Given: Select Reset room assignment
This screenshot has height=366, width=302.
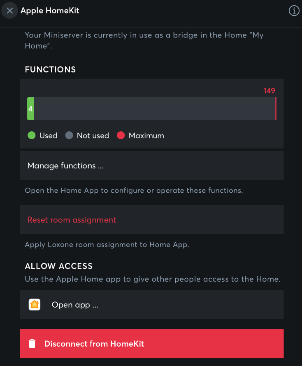Looking at the screenshot, I should pos(151,220).
